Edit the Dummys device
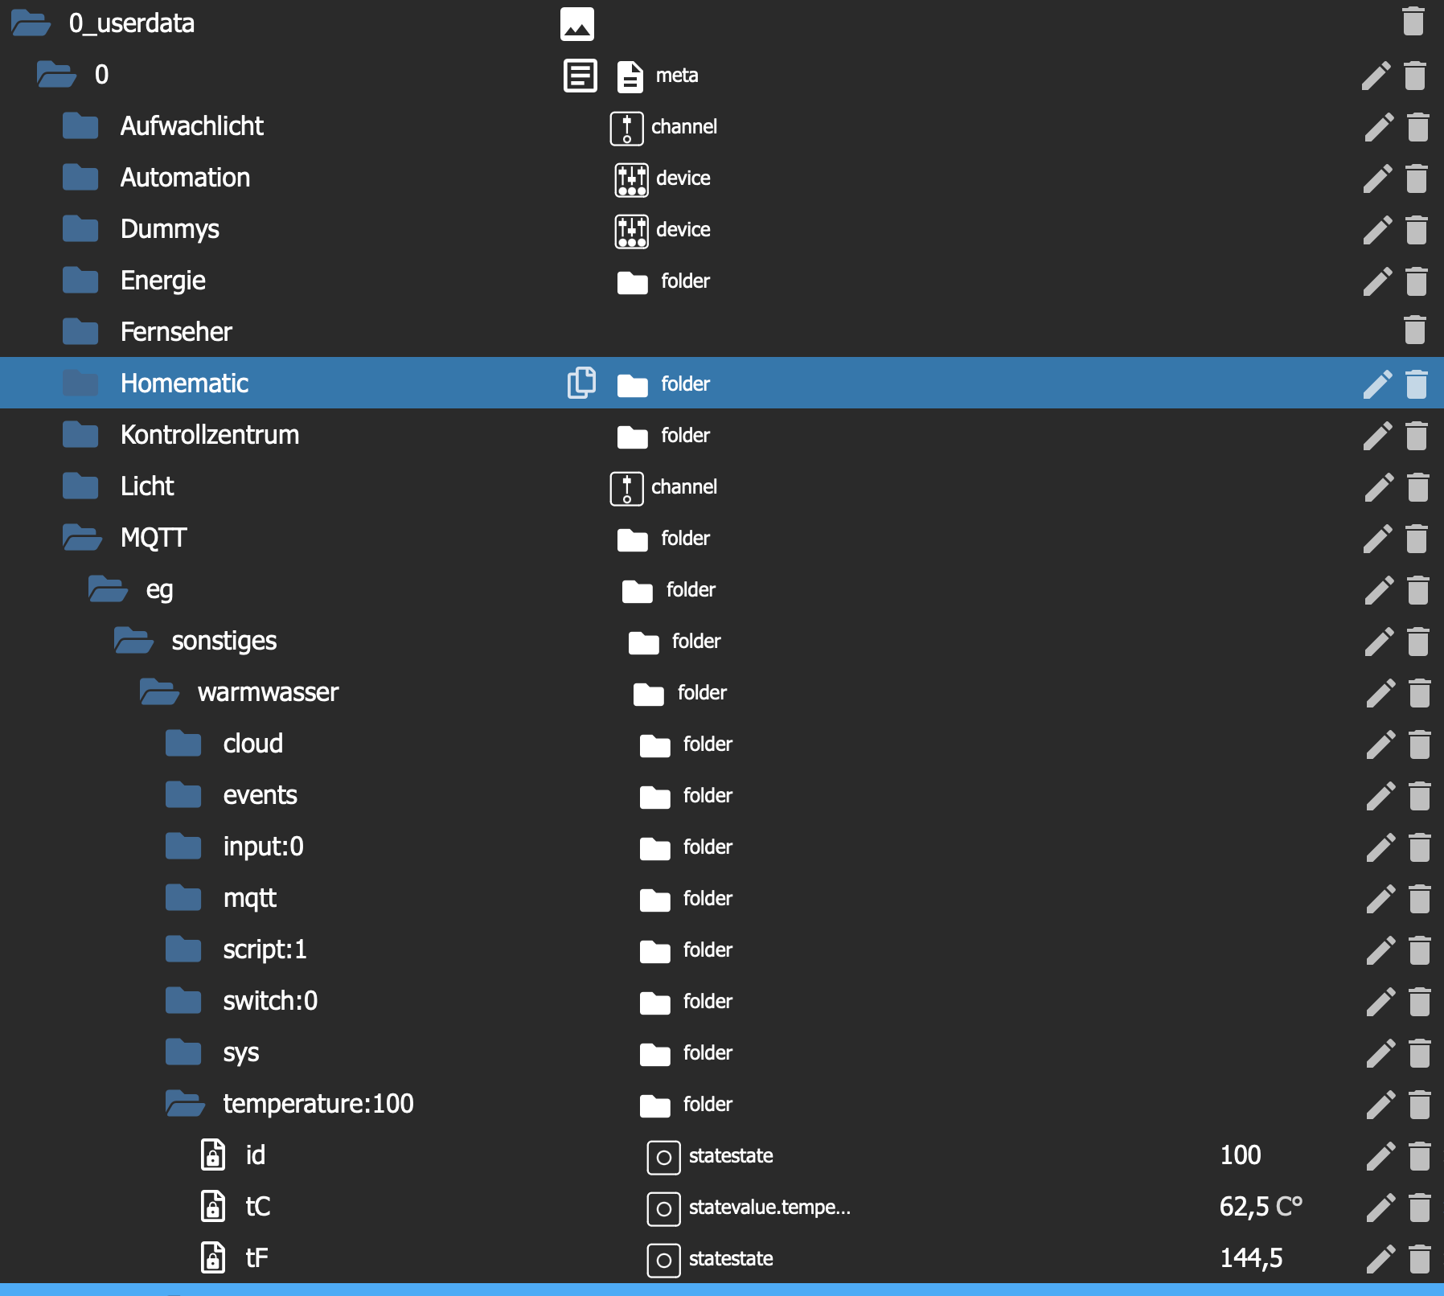The width and height of the screenshot is (1444, 1296). pyautogui.click(x=1378, y=230)
